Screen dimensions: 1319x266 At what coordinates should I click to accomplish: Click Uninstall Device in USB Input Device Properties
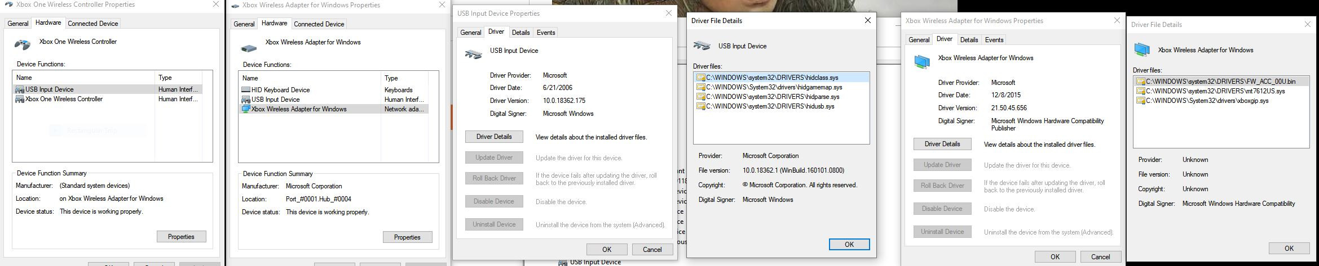pyautogui.click(x=494, y=224)
